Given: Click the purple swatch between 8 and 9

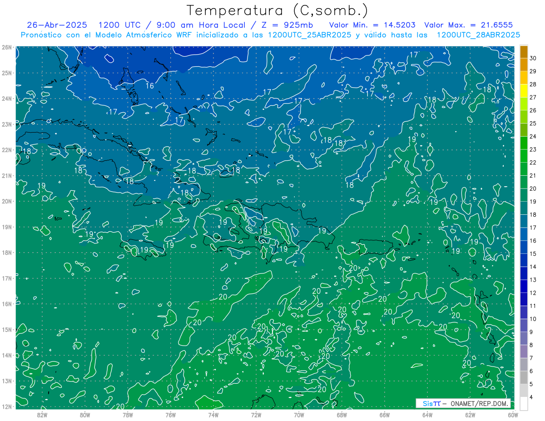Looking at the screenshot, I should 524,338.
